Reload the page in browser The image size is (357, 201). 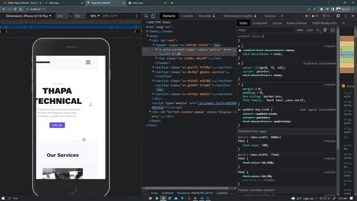[x=15, y=9]
